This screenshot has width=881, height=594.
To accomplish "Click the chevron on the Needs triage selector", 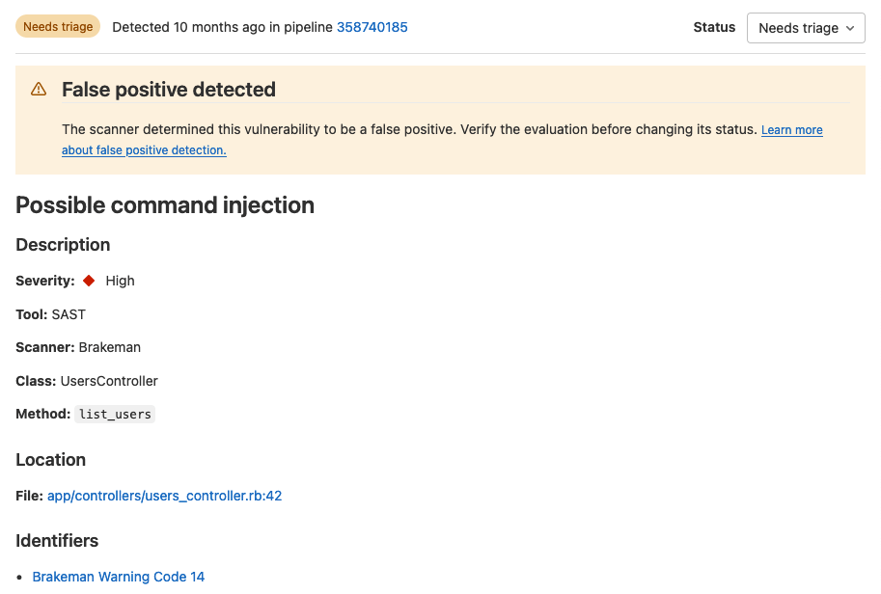I will [850, 28].
